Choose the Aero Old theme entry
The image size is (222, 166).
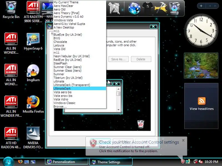[80, 9]
